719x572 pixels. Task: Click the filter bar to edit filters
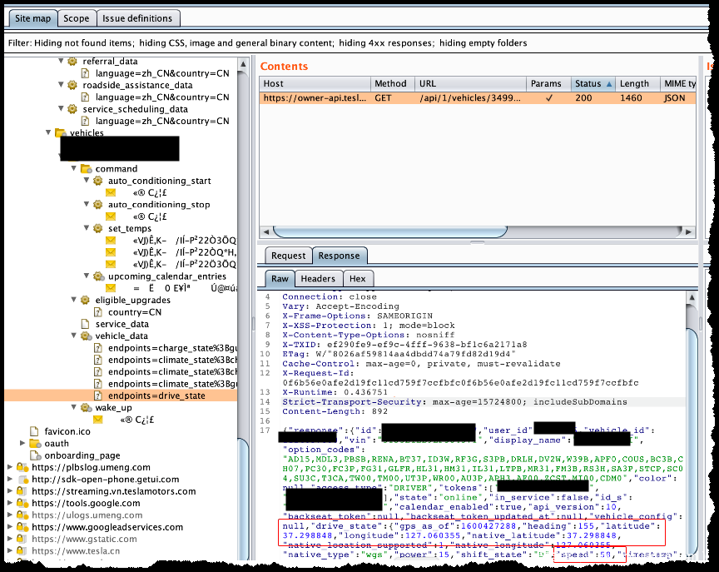266,42
